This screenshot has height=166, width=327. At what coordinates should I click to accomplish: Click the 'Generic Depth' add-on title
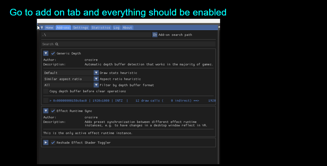[x=69, y=53]
